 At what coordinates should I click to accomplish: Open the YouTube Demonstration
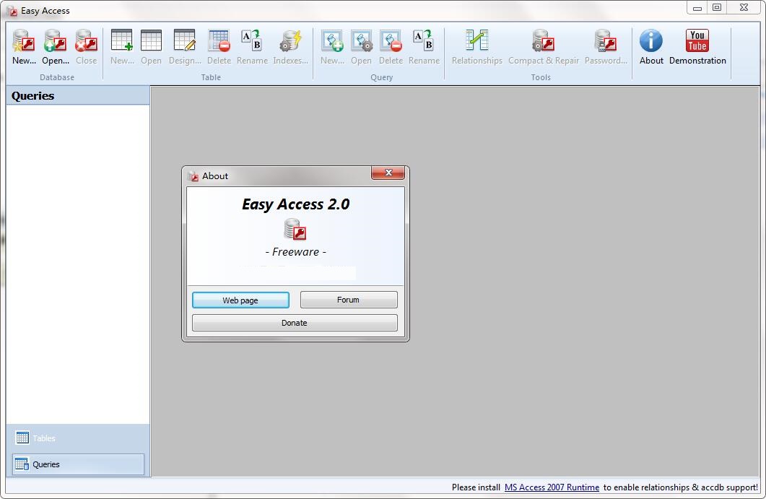pyautogui.click(x=697, y=47)
